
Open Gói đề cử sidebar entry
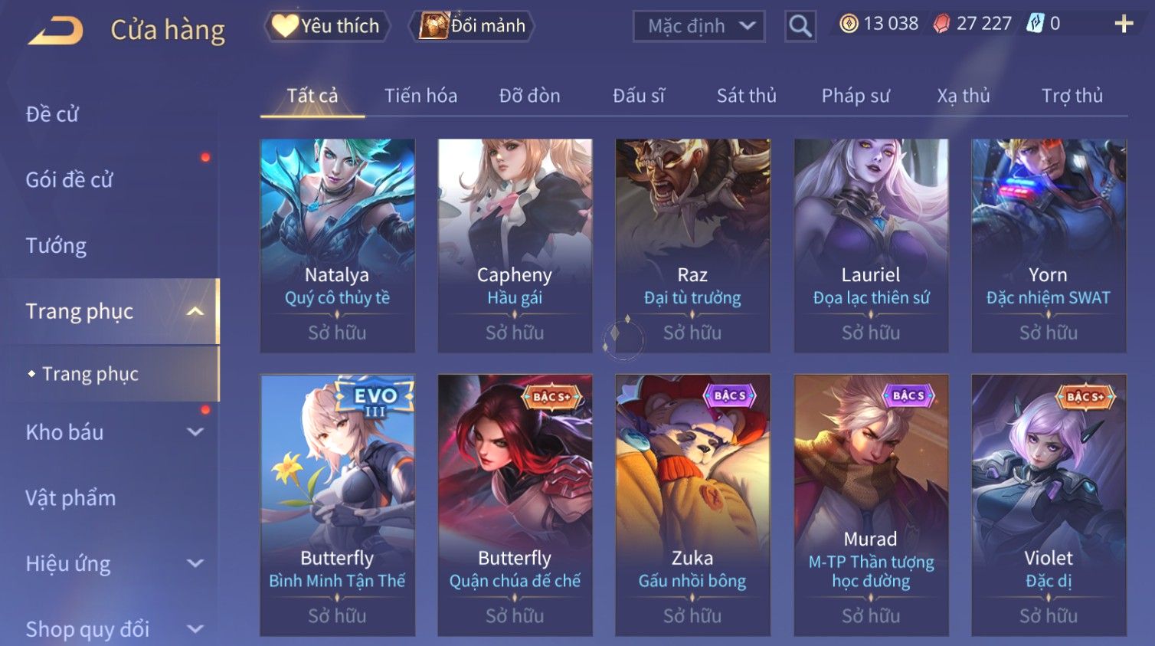pos(70,180)
